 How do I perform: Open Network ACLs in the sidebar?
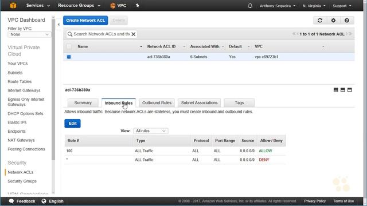pyautogui.click(x=21, y=172)
